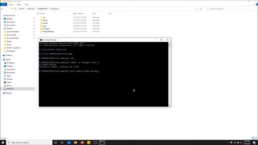Image resolution: width=258 pixels, height=145 pixels.
Task: Switch to details view layout button
Action: click(x=254, y=138)
